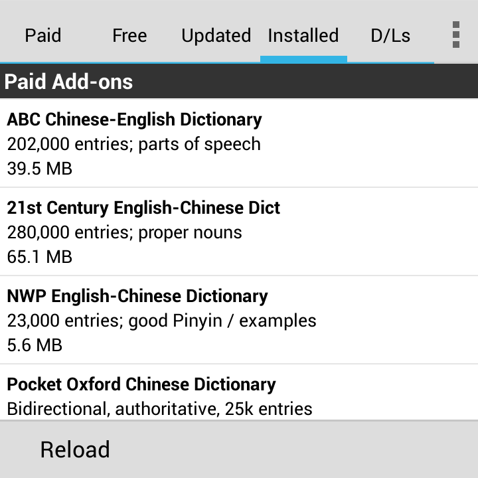
Task: Tap the 'Bidirectional, authoritative, 25k entries' line
Action: [x=159, y=409]
